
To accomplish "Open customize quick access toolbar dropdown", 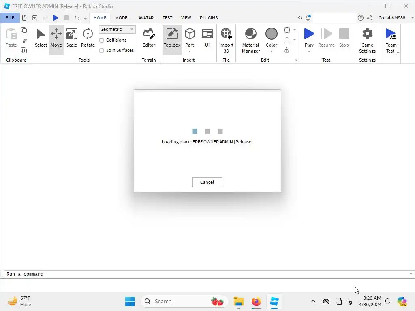I will [x=85, y=18].
